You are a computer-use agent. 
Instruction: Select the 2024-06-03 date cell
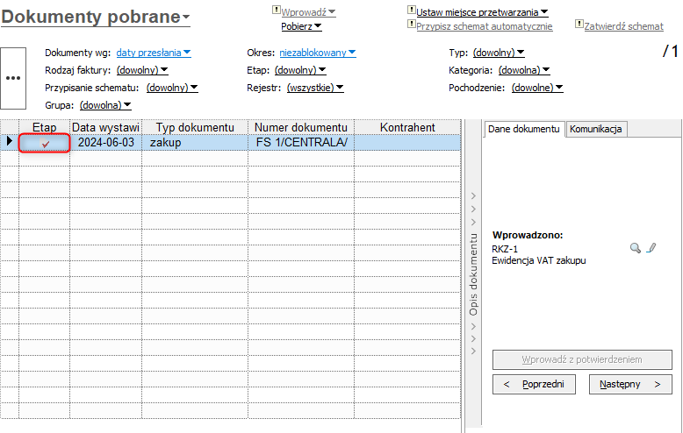(106, 142)
